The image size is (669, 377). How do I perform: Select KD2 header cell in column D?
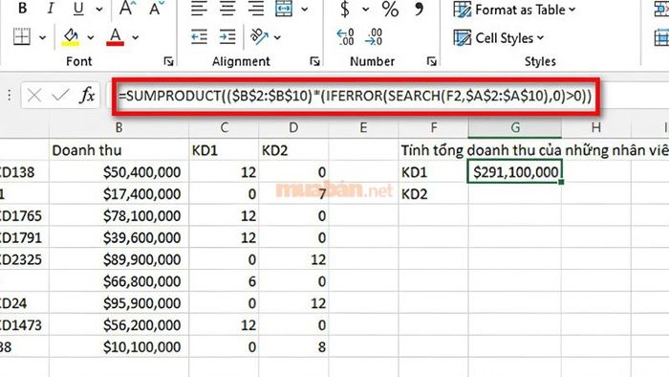tap(293, 150)
